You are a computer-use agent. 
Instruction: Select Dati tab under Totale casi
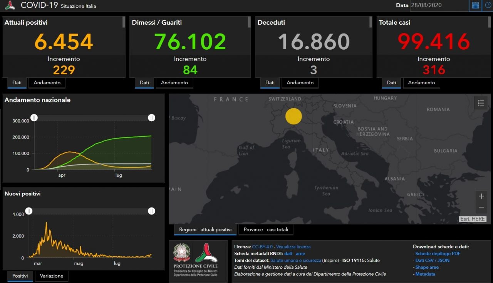391,83
